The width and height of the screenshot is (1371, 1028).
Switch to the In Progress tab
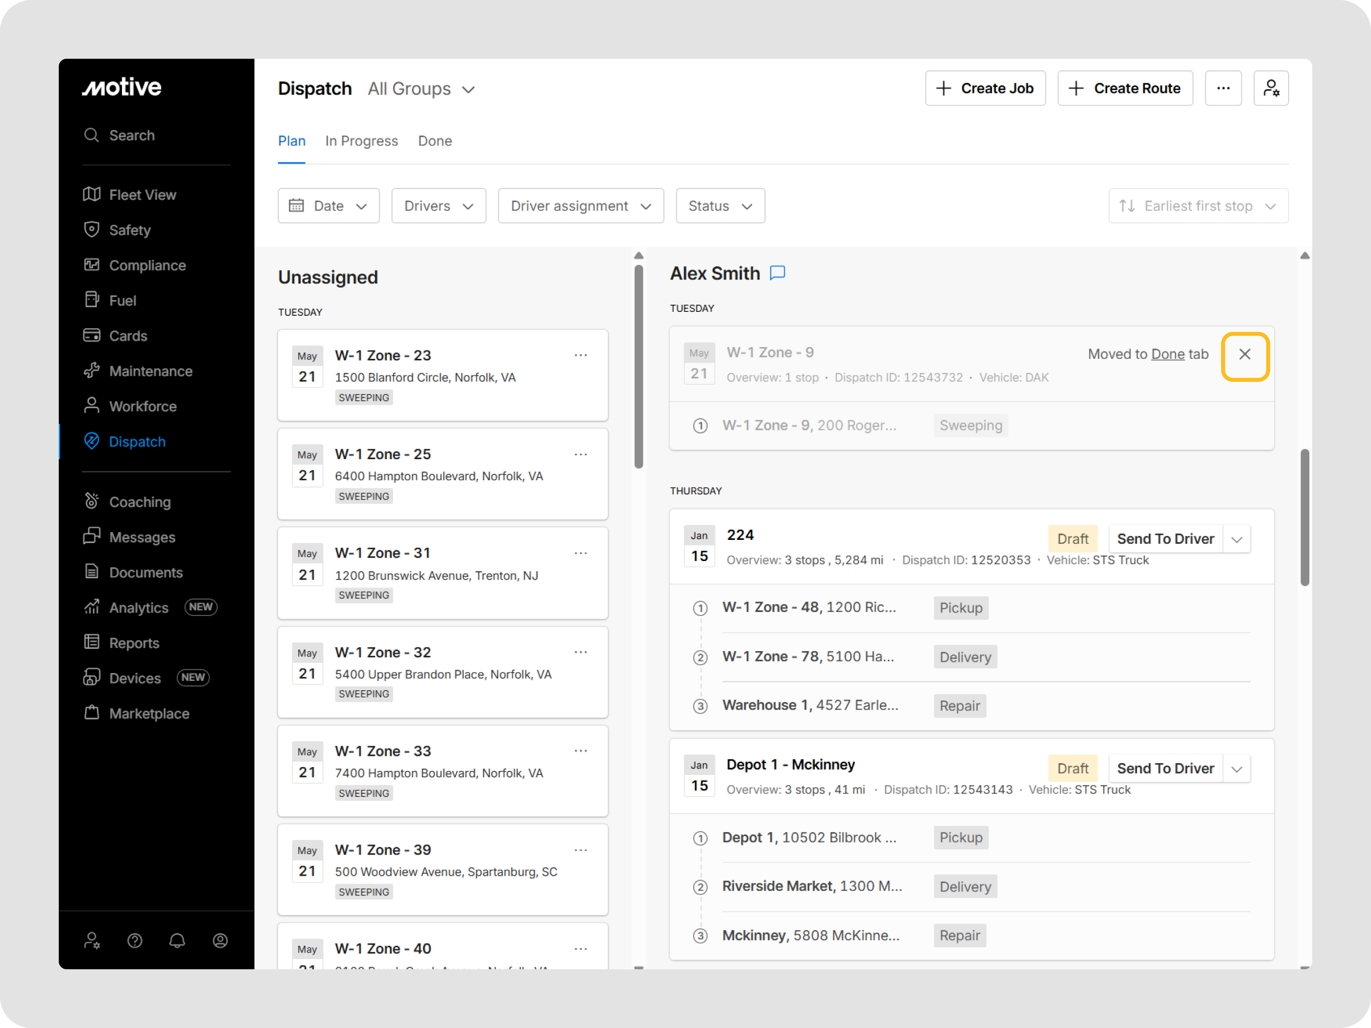[x=361, y=140]
